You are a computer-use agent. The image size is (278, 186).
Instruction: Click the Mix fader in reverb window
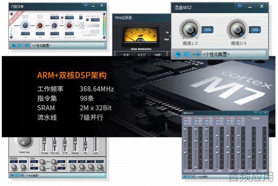tap(85, 144)
